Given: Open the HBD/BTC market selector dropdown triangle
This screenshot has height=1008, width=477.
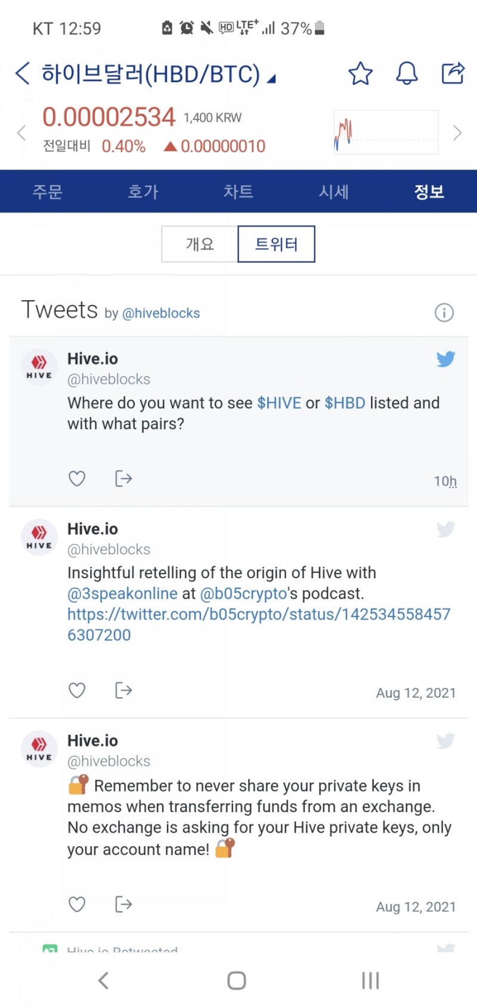Looking at the screenshot, I should tap(271, 78).
